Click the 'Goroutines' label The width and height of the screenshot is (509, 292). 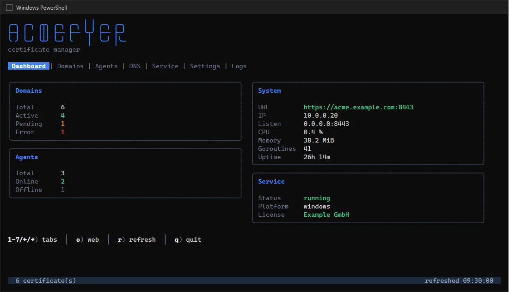pyautogui.click(x=277, y=149)
